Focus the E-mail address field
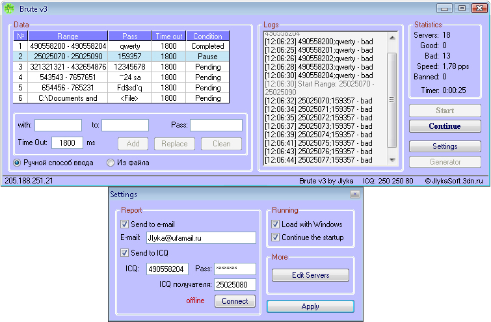The image size is (491, 322). (x=201, y=238)
